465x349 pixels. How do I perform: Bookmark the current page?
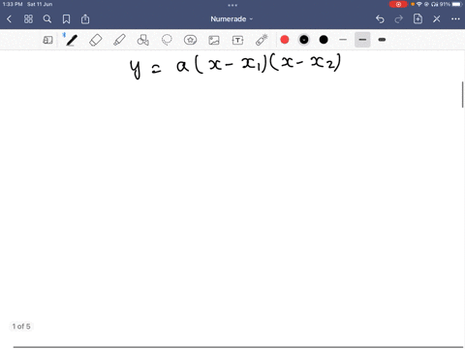click(66, 19)
